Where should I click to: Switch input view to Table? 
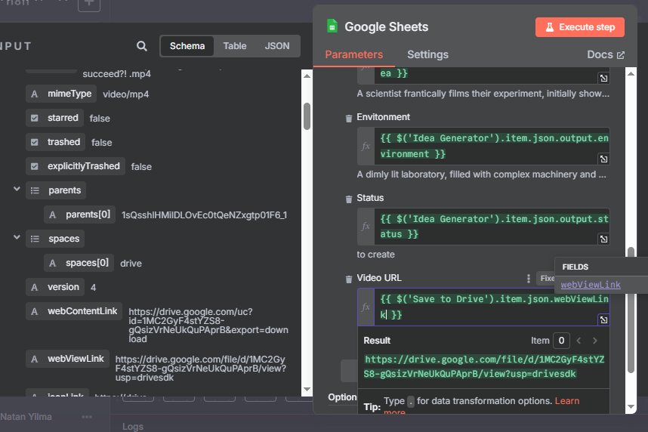point(235,46)
